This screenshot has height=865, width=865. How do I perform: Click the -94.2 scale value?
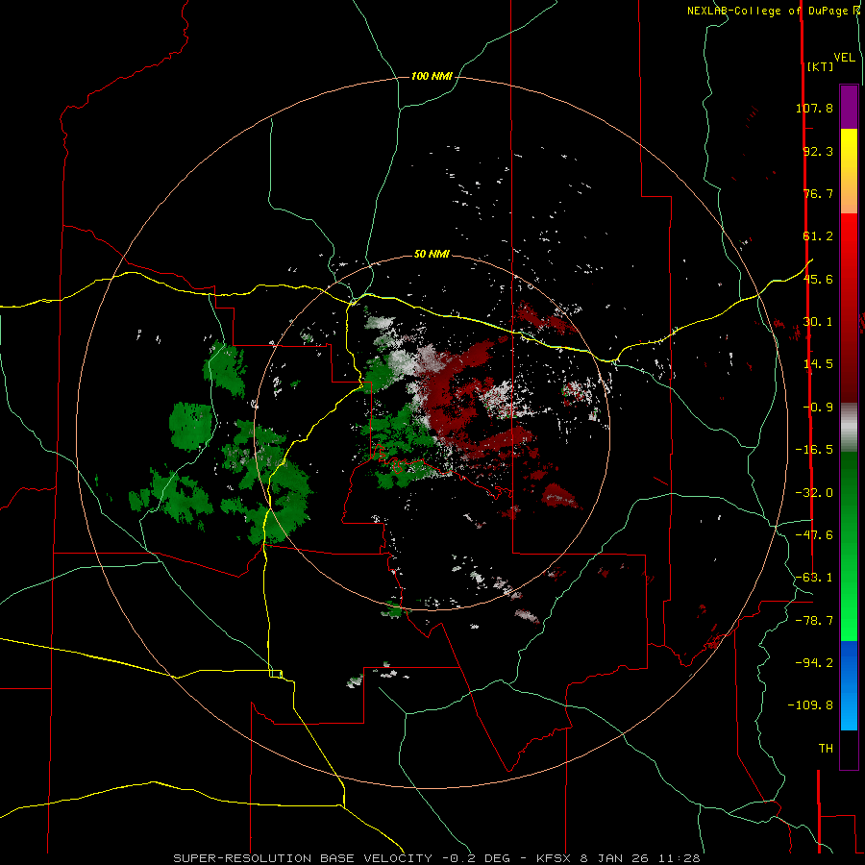pyautogui.click(x=814, y=663)
